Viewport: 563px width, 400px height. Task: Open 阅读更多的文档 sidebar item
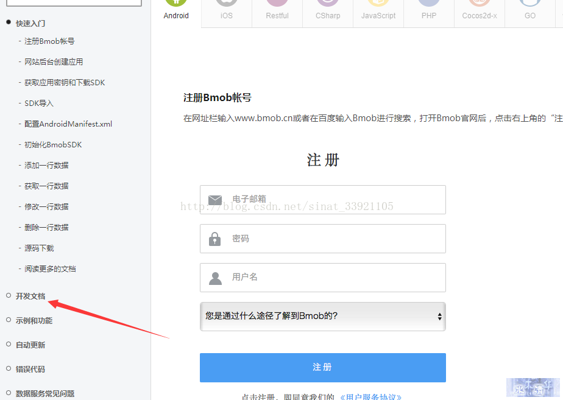[x=50, y=269]
